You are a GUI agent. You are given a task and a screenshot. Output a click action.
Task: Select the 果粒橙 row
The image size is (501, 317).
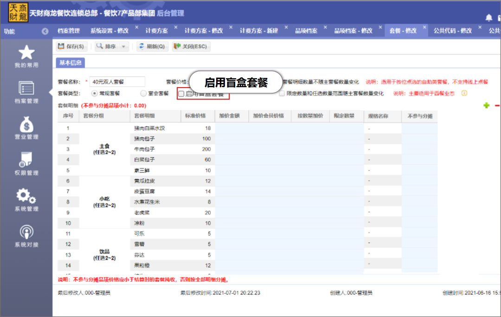pyautogui.click(x=247, y=266)
